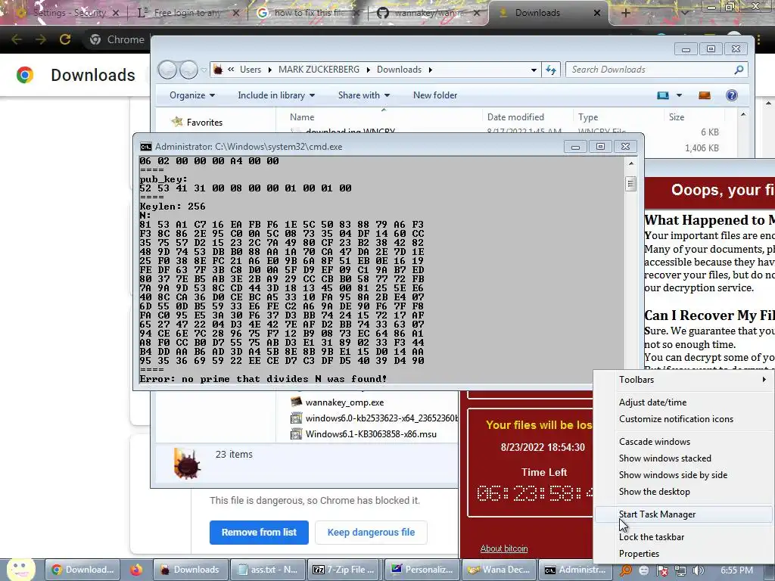The height and width of the screenshot is (581, 775).
Task: Switch to 7-Zip File Manager taskbar button
Action: click(x=344, y=570)
